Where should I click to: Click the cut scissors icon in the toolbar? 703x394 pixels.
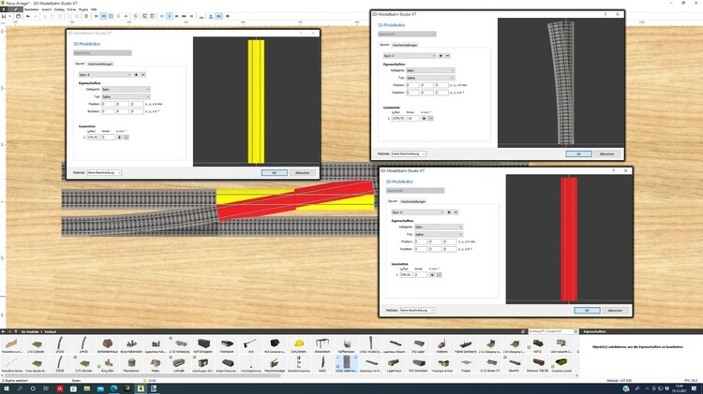pyautogui.click(x=45, y=16)
